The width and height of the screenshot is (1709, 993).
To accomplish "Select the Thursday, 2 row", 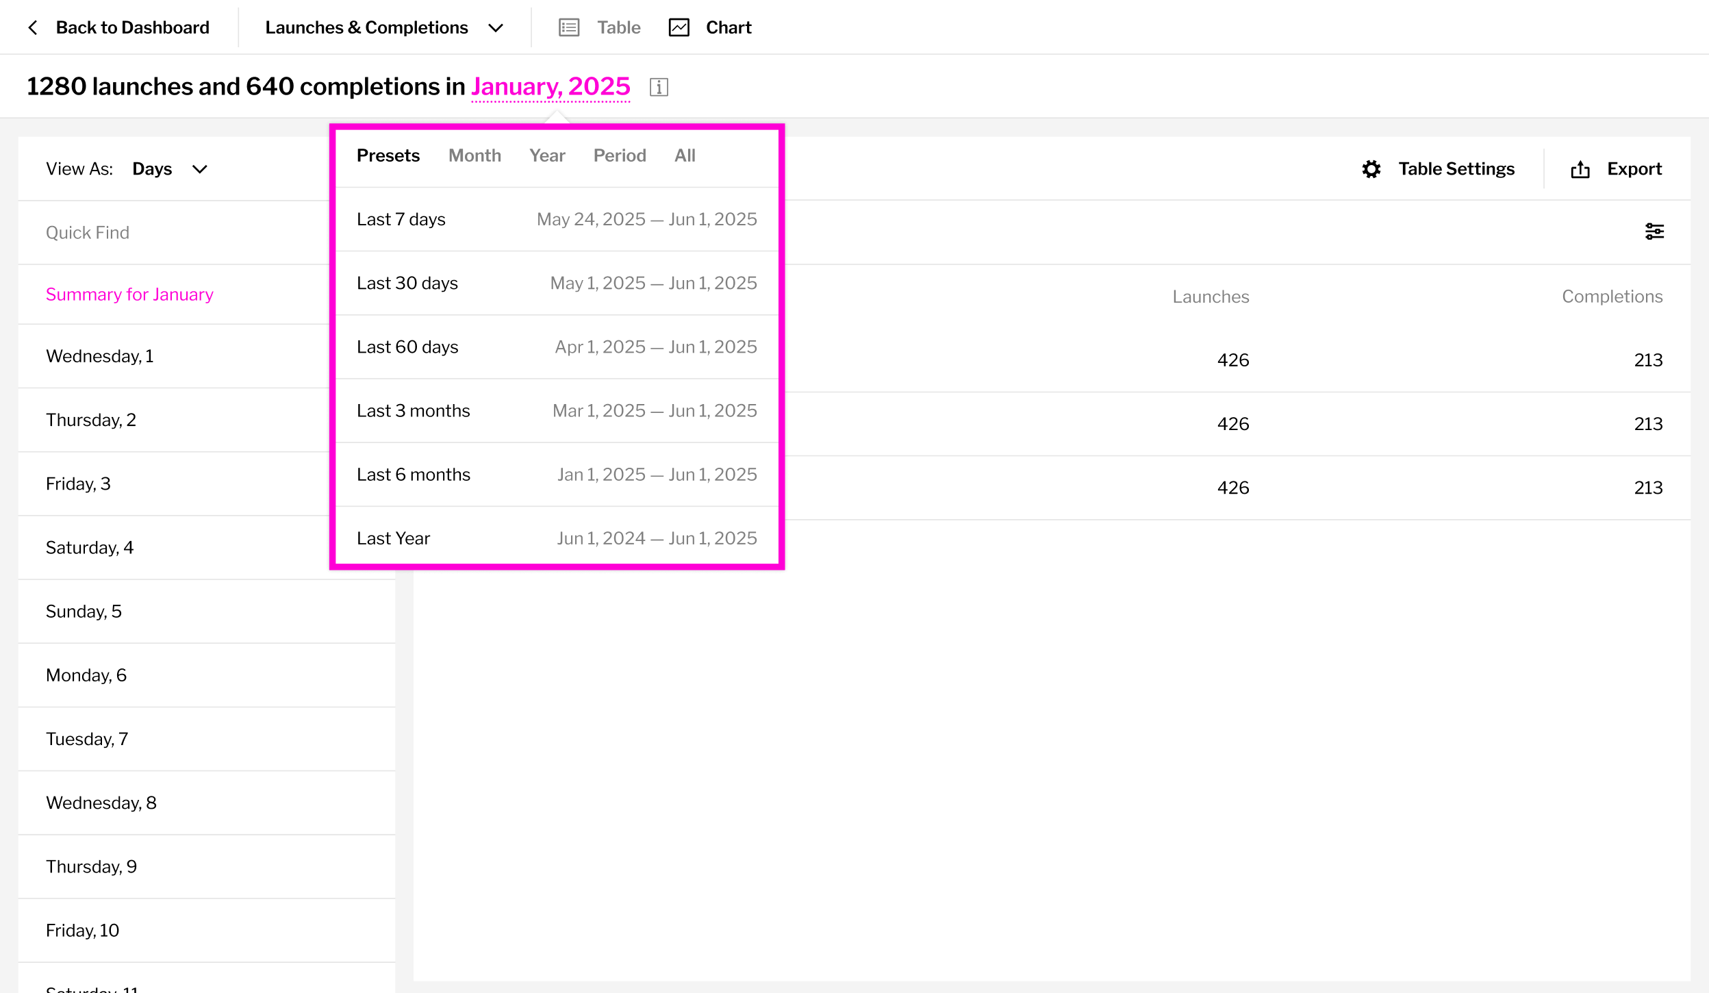I will pyautogui.click(x=175, y=420).
